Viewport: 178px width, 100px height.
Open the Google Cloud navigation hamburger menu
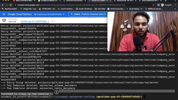[x=4, y=14]
